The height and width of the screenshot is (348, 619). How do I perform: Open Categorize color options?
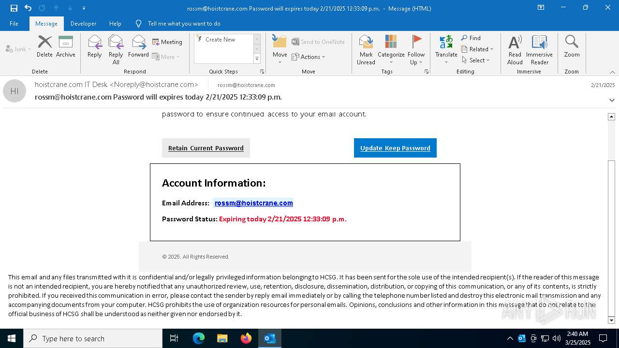pos(391,50)
